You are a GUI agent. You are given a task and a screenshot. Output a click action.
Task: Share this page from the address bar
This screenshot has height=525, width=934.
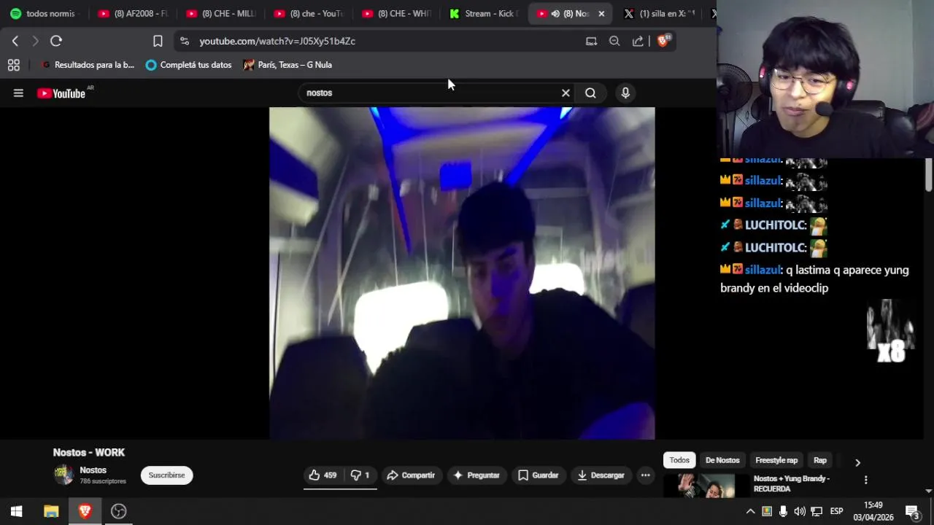[x=638, y=41]
